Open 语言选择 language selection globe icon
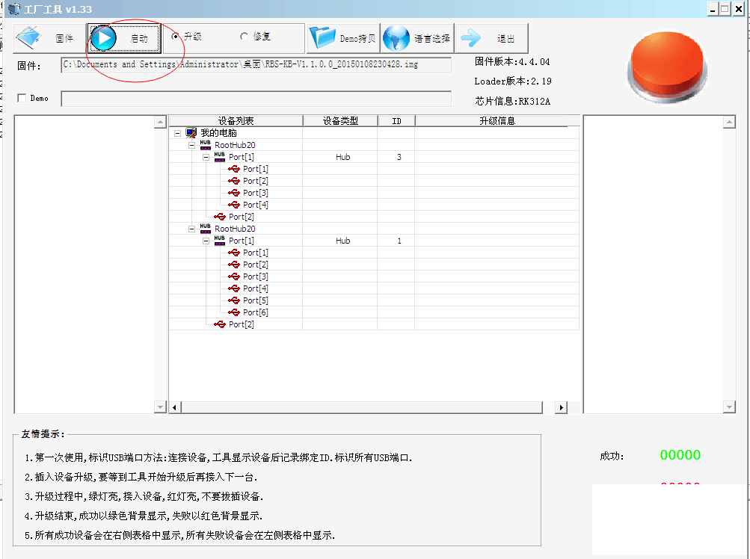 [x=395, y=37]
